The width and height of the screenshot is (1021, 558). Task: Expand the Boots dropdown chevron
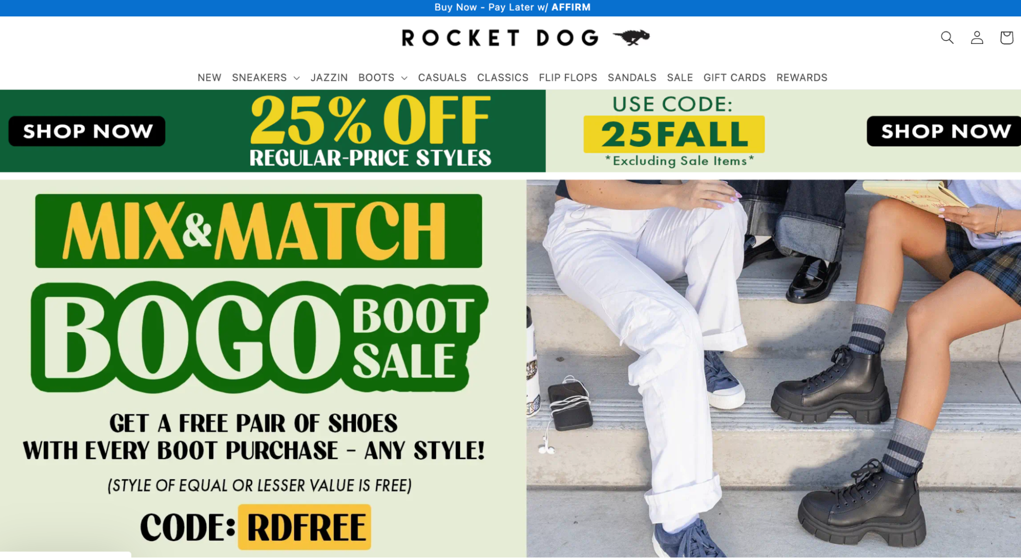coord(404,78)
